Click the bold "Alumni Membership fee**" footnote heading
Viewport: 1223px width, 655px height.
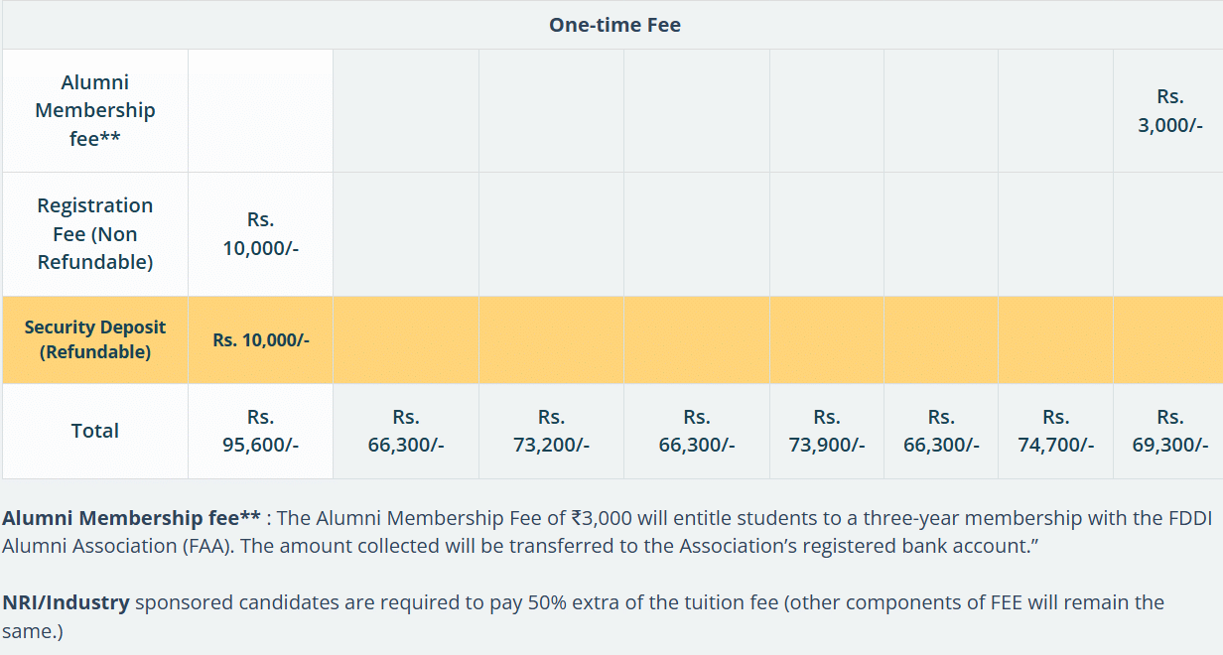[x=131, y=518]
